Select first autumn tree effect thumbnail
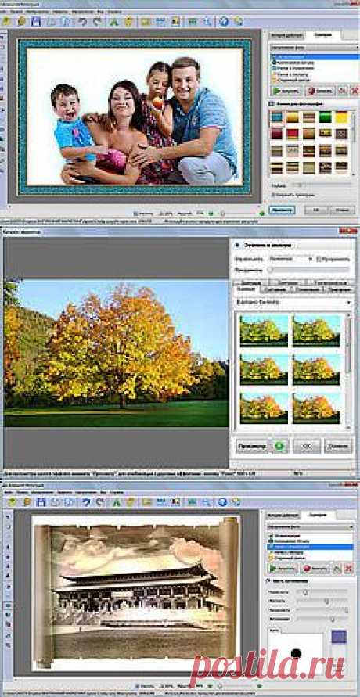This screenshot has width=360, height=697. pos(264,329)
